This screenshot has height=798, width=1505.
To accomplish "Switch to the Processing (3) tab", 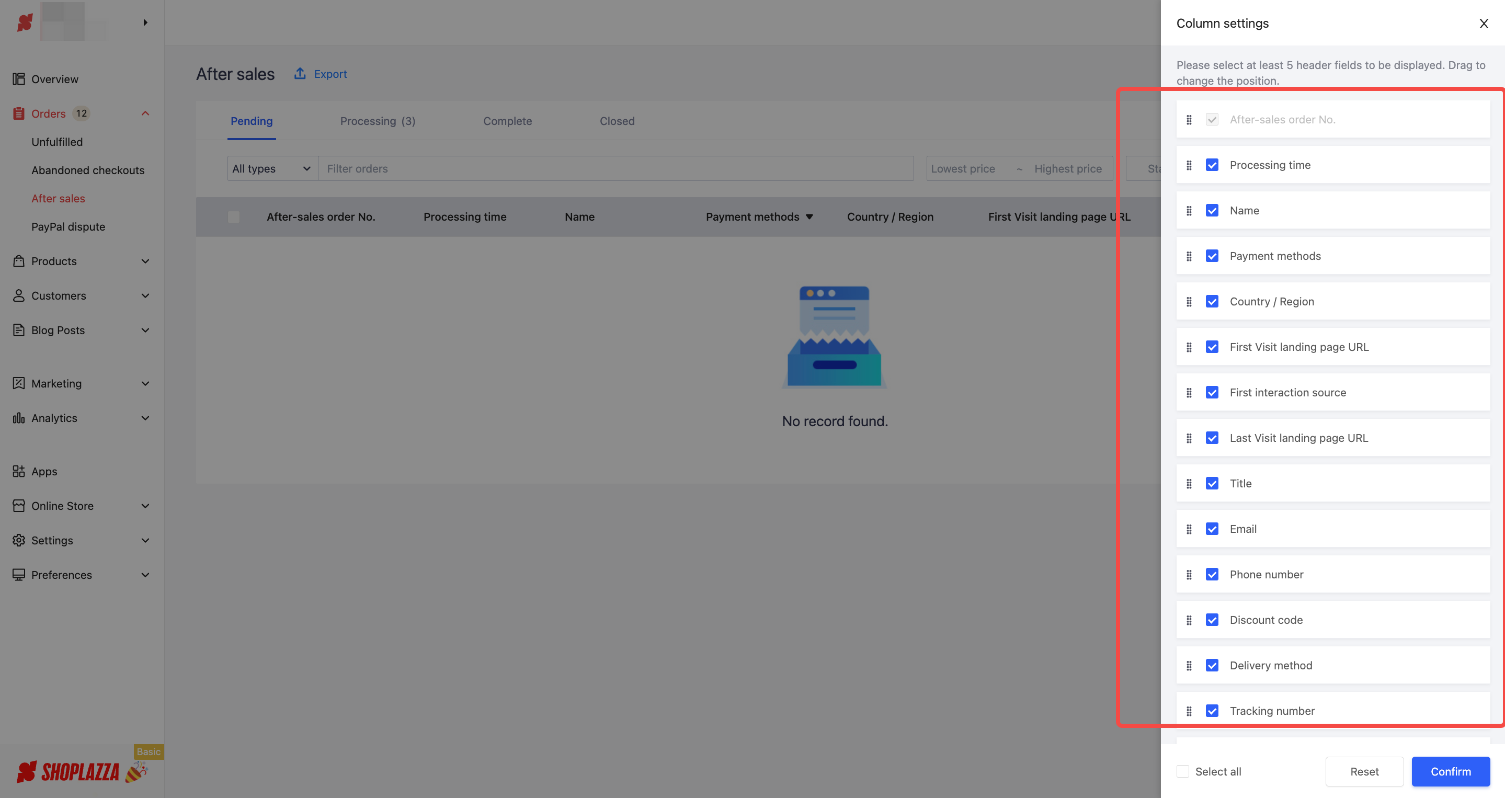I will pyautogui.click(x=378, y=121).
